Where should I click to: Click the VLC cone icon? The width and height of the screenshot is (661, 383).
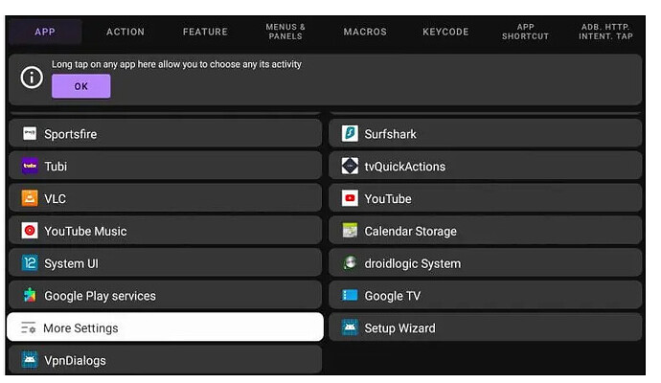pos(30,198)
